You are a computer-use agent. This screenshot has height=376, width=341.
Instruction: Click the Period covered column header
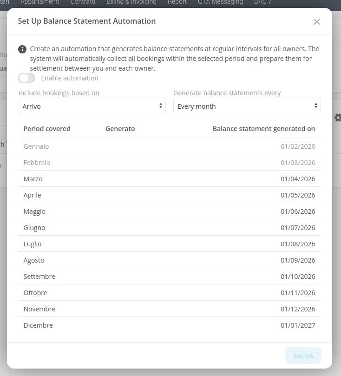tap(47, 129)
